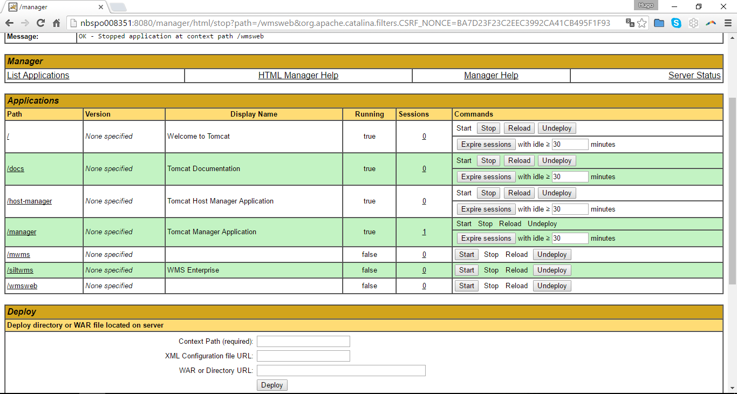737x394 pixels.
Task: Open the /docs path link
Action: coord(16,168)
